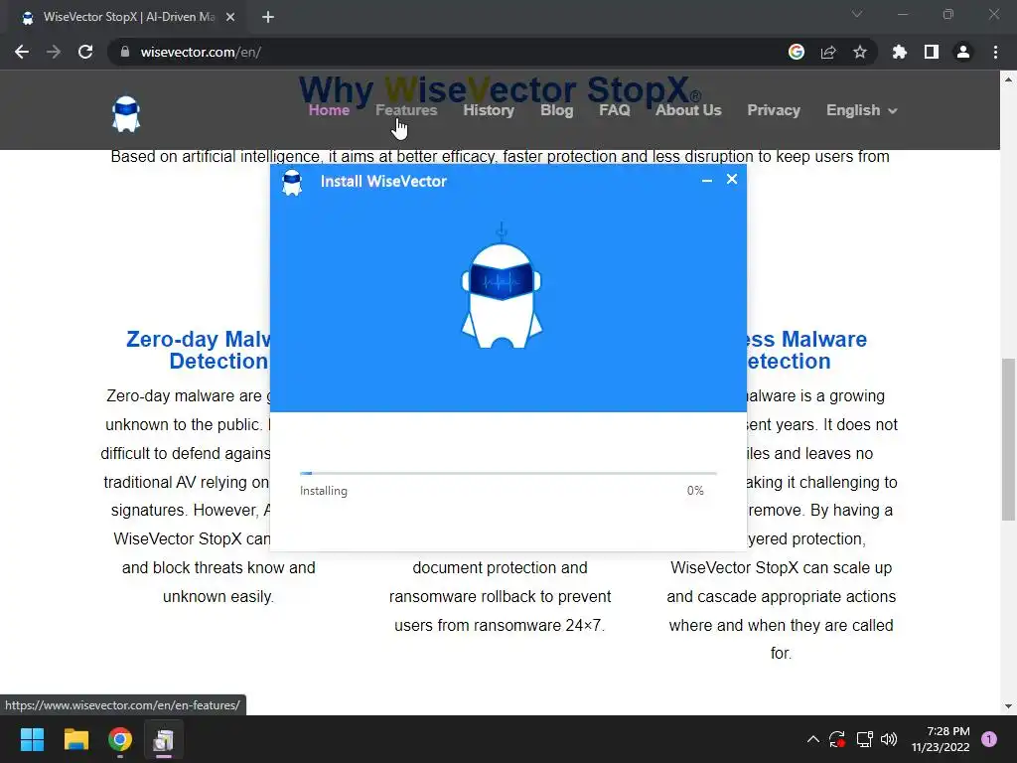This screenshot has height=763, width=1017.
Task: Click the browser back arrow
Action: pos(22,52)
